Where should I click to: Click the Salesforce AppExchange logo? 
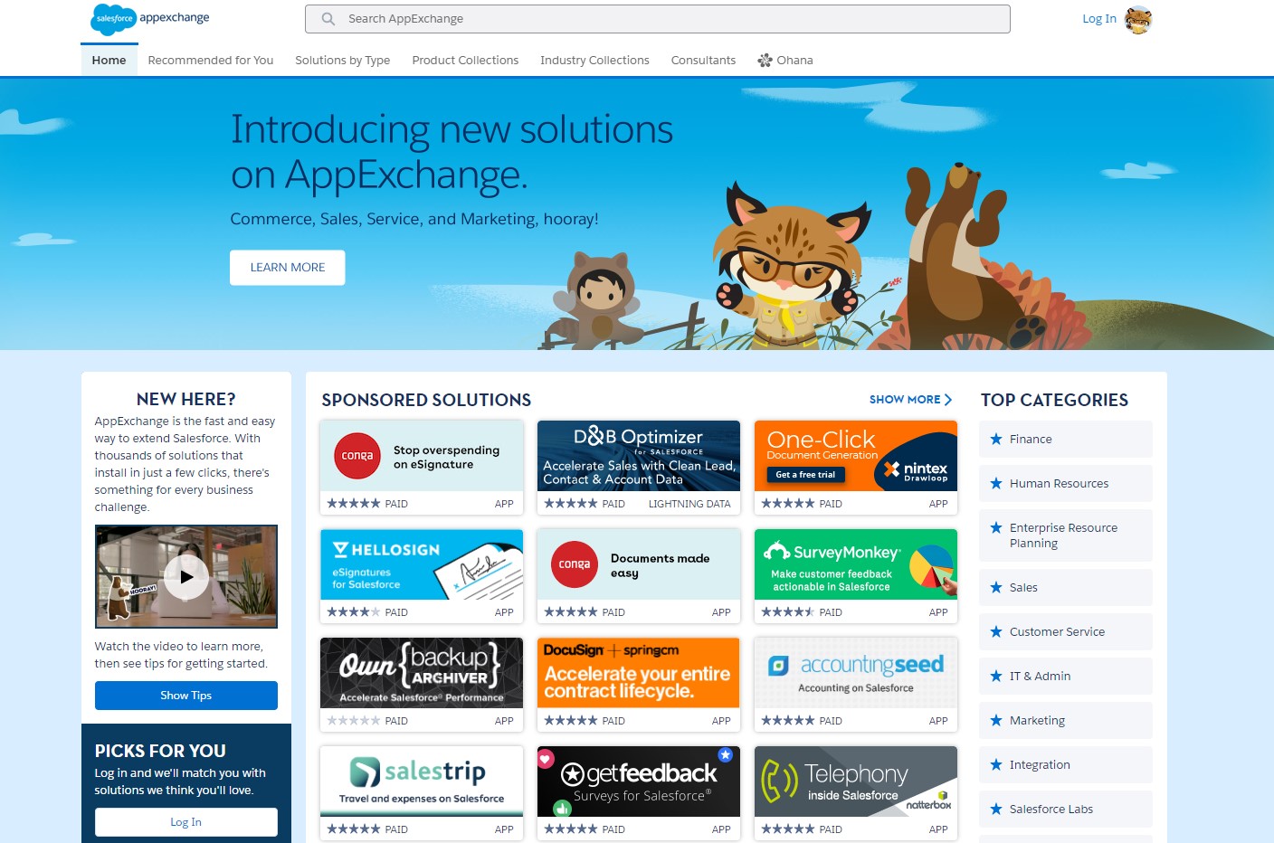(x=150, y=18)
